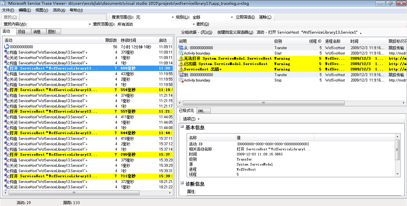Screen dimensions: 407x206
Task: Click transfer icon for 到: 000000000000 row
Action: [181, 75]
